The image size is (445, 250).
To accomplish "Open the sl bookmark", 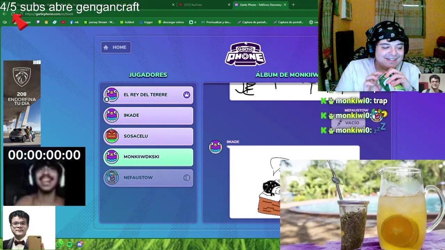I will [x=193, y=22].
